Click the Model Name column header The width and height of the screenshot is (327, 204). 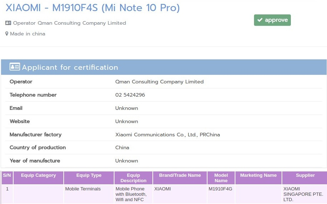221,178
